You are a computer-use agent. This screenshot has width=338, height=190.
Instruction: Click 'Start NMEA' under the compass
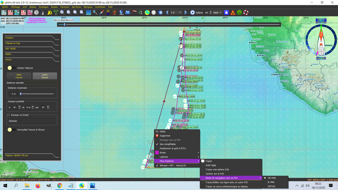pos(321,58)
